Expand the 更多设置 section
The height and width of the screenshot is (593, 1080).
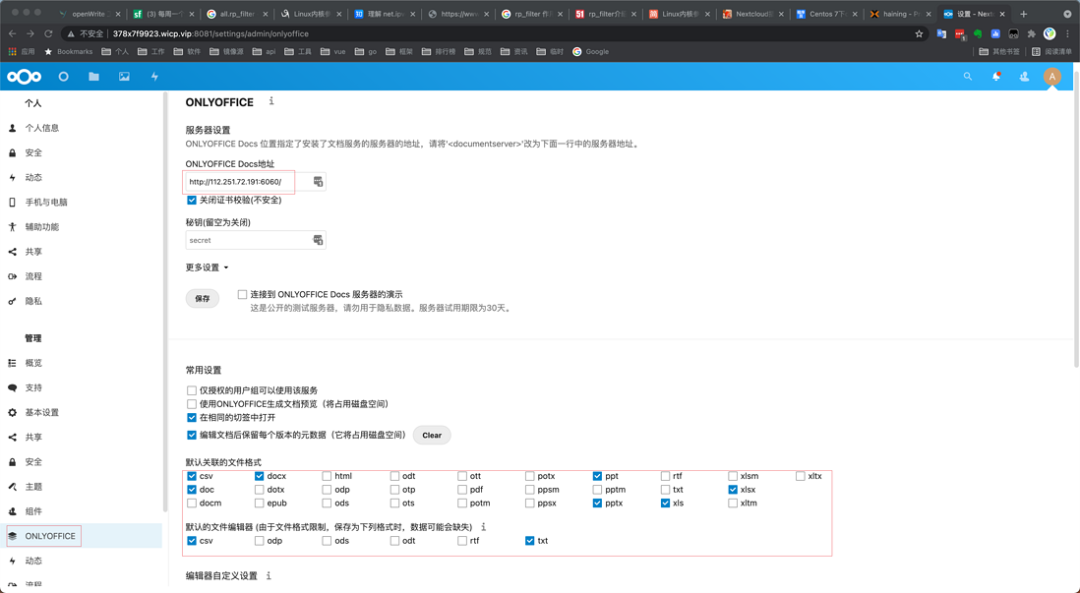[207, 267]
